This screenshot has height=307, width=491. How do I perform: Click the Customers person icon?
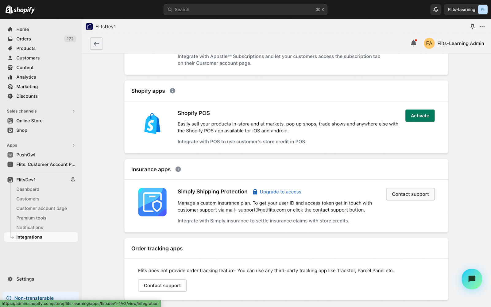pos(10,58)
